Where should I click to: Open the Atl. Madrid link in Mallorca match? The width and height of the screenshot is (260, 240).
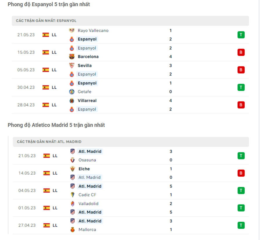(x=90, y=221)
